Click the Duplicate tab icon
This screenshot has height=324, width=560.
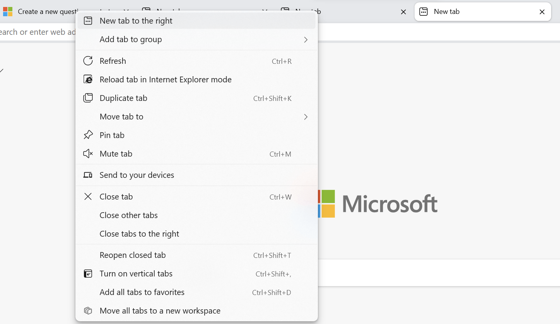(88, 98)
